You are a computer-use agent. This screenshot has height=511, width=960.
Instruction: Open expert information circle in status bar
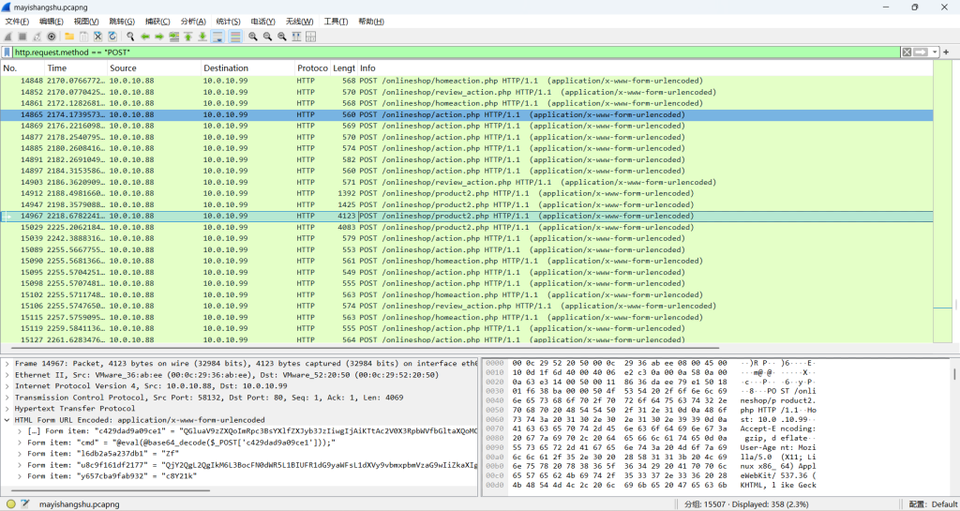(x=10, y=504)
